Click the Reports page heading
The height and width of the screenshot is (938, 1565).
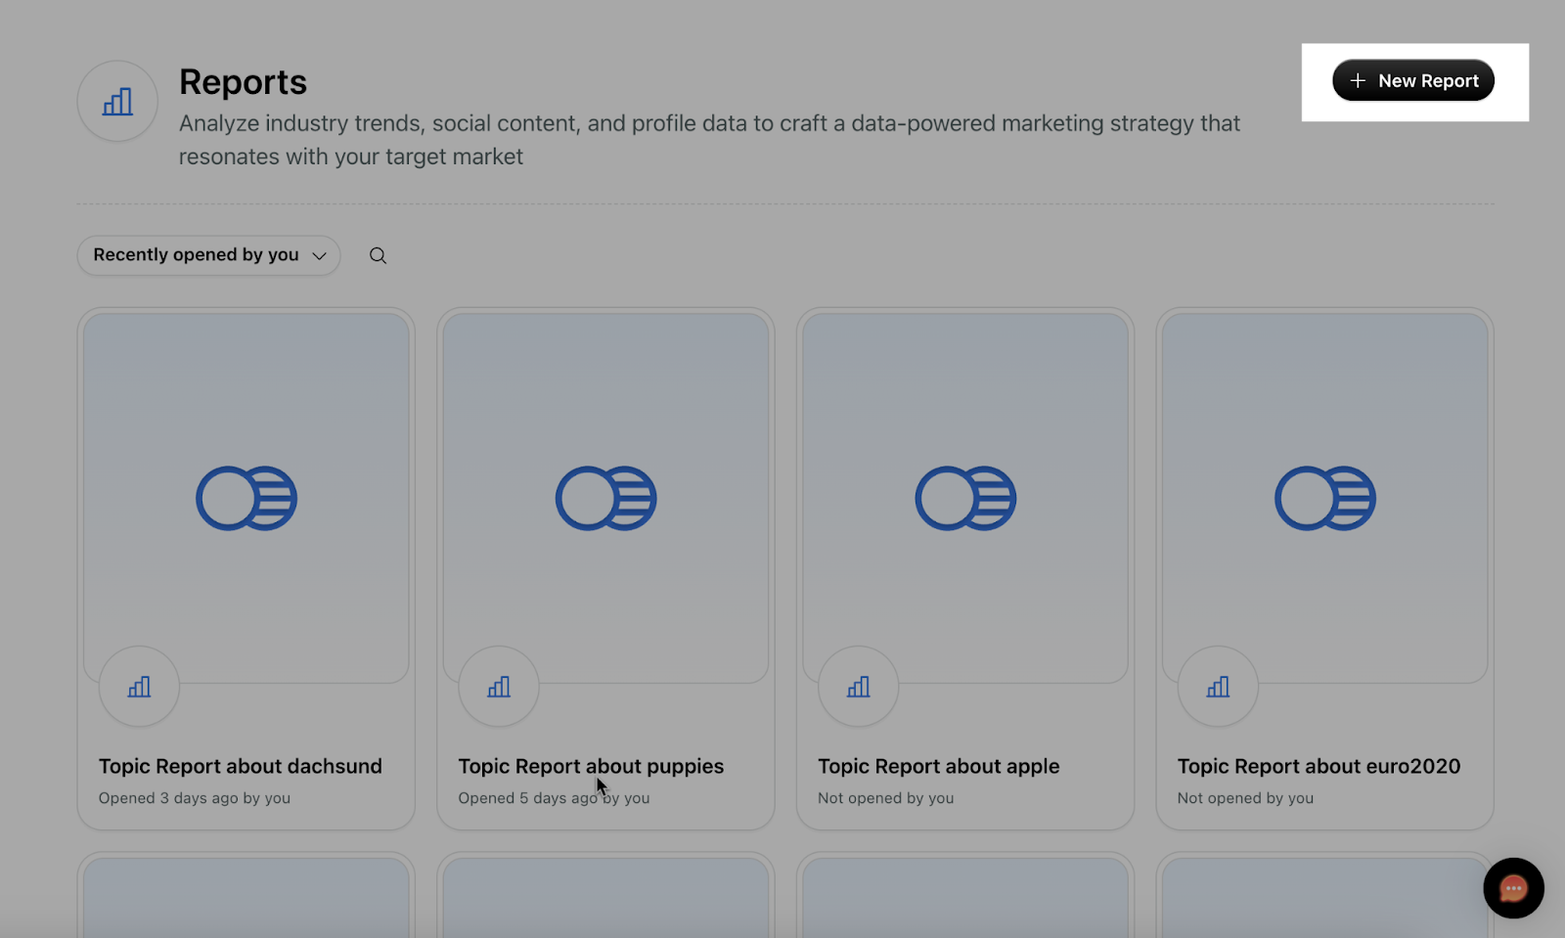pyautogui.click(x=243, y=82)
